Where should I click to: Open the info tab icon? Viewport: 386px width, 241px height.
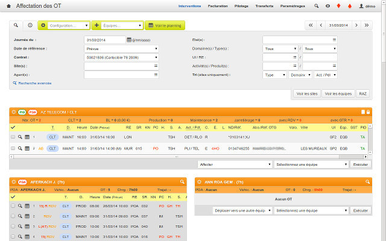click(x=30, y=25)
